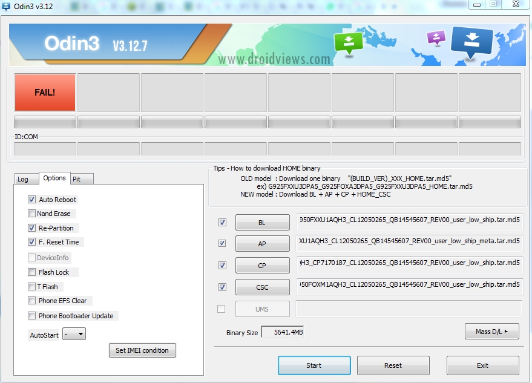
Task: Click the Odin3 V3.12.7 banner logo
Action: coord(96,44)
